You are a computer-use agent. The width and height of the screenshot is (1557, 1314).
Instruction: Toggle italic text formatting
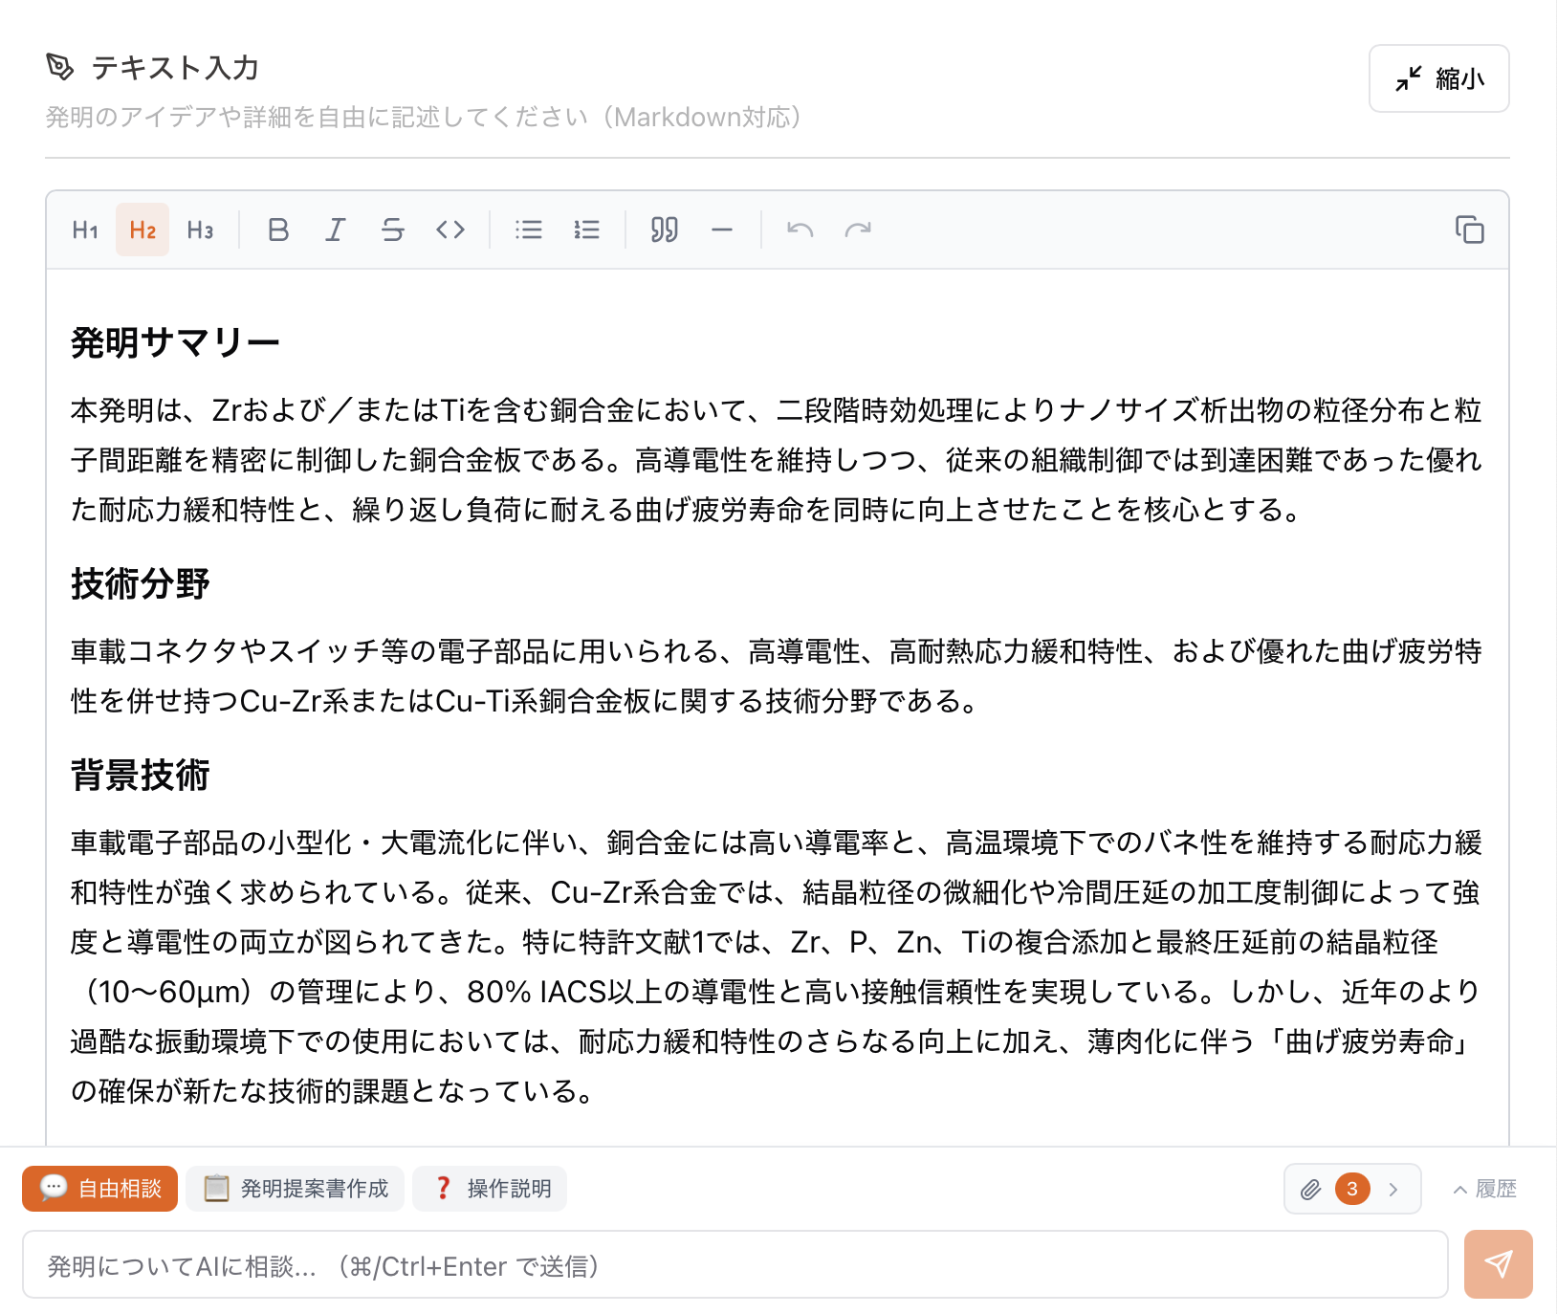[x=336, y=230]
